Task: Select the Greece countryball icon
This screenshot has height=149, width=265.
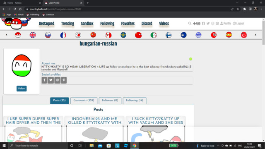Action: [199, 35]
